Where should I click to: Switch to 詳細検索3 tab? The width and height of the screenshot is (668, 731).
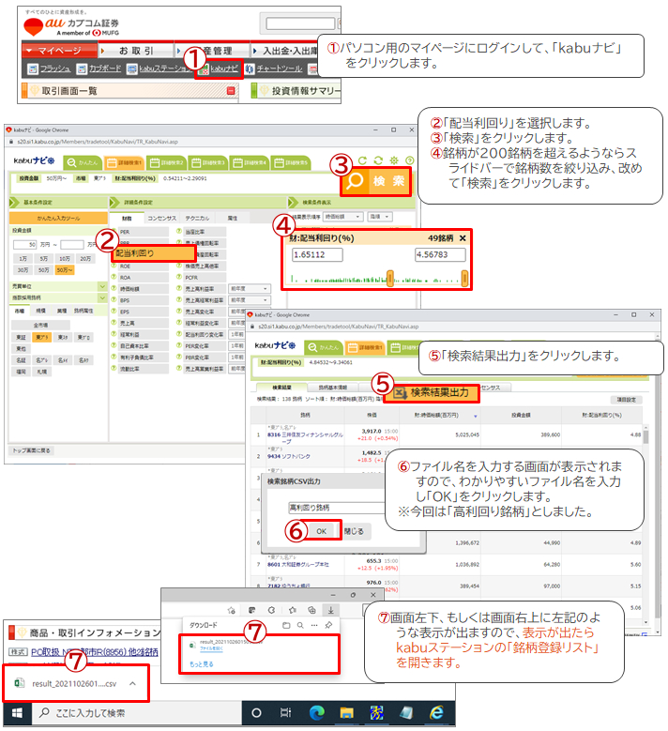(208, 162)
